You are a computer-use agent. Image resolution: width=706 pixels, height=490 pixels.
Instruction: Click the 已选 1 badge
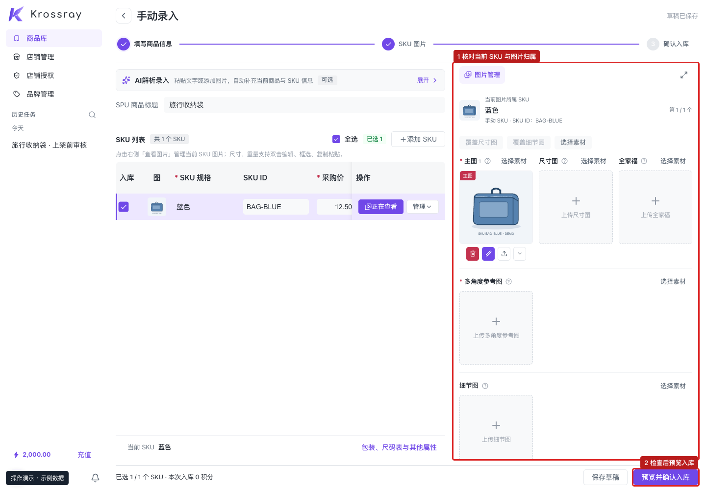(x=375, y=139)
